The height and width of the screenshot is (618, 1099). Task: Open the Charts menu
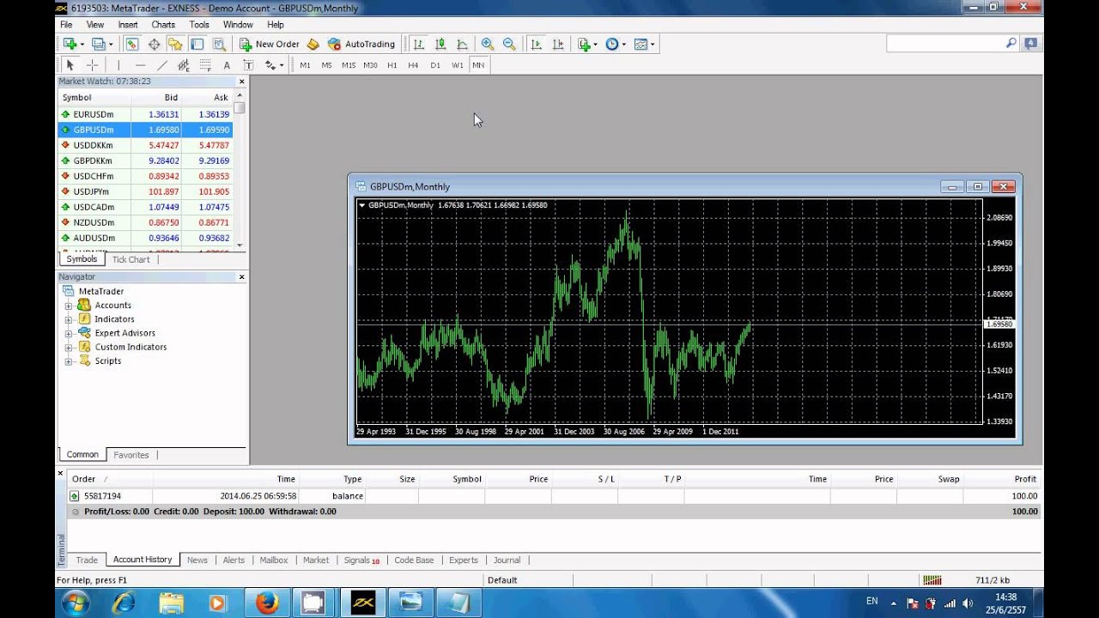pos(163,25)
